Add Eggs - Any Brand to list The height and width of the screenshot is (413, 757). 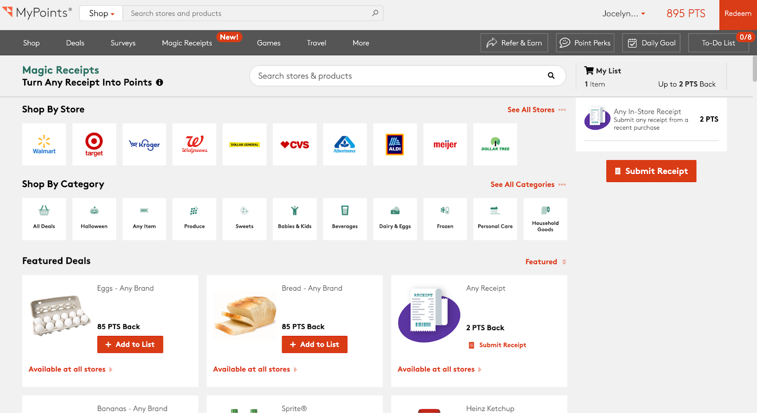click(130, 344)
